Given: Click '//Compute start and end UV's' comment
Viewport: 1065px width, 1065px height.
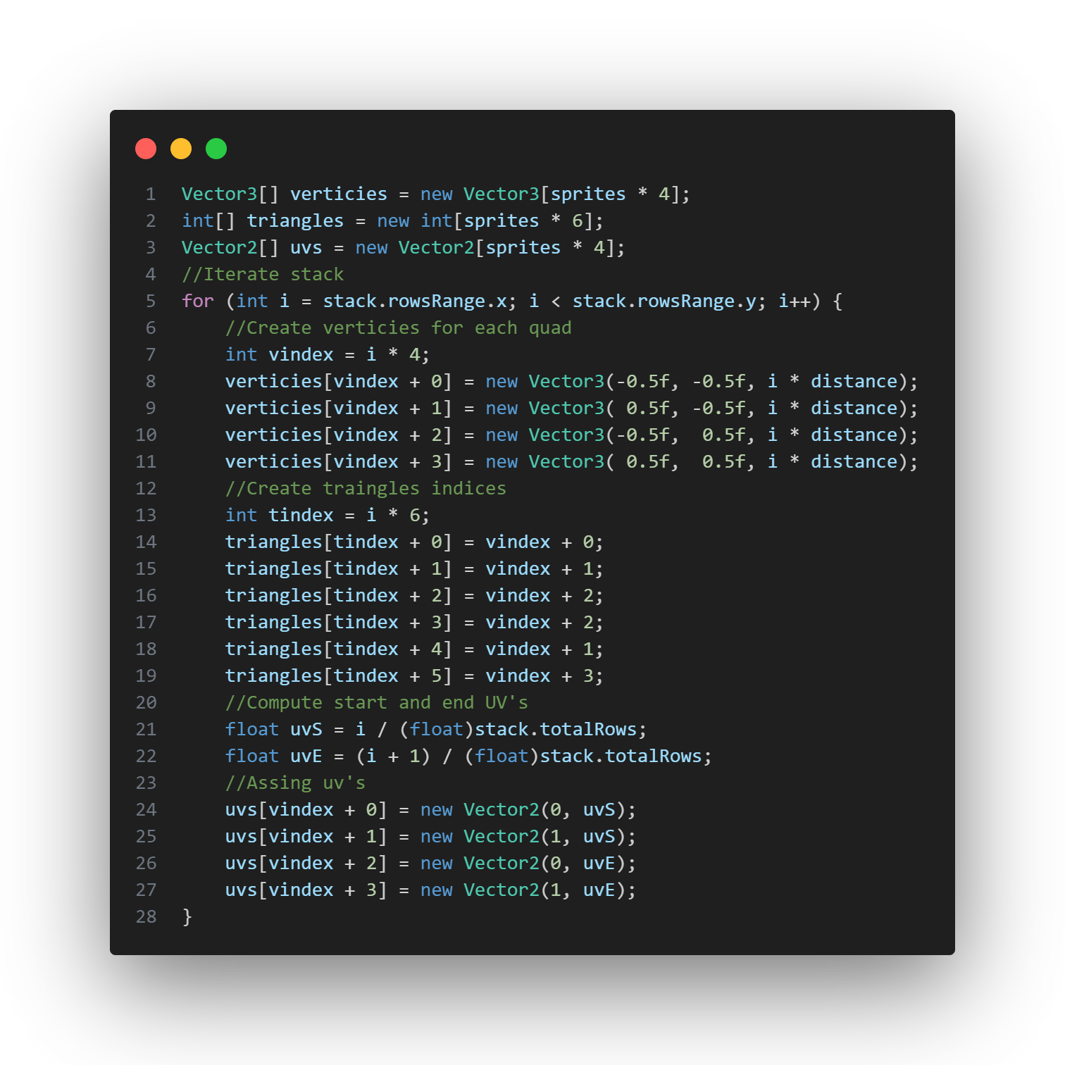Looking at the screenshot, I should point(377,702).
